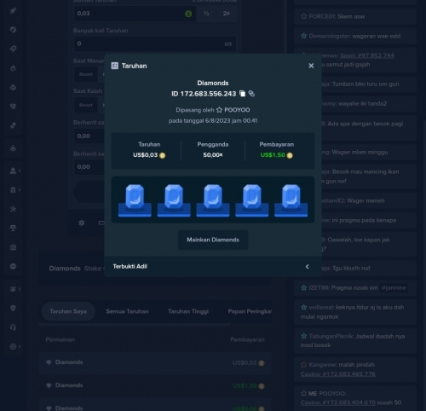Click the star badge beside FORCE01
The image size is (426, 411).
(304, 16)
